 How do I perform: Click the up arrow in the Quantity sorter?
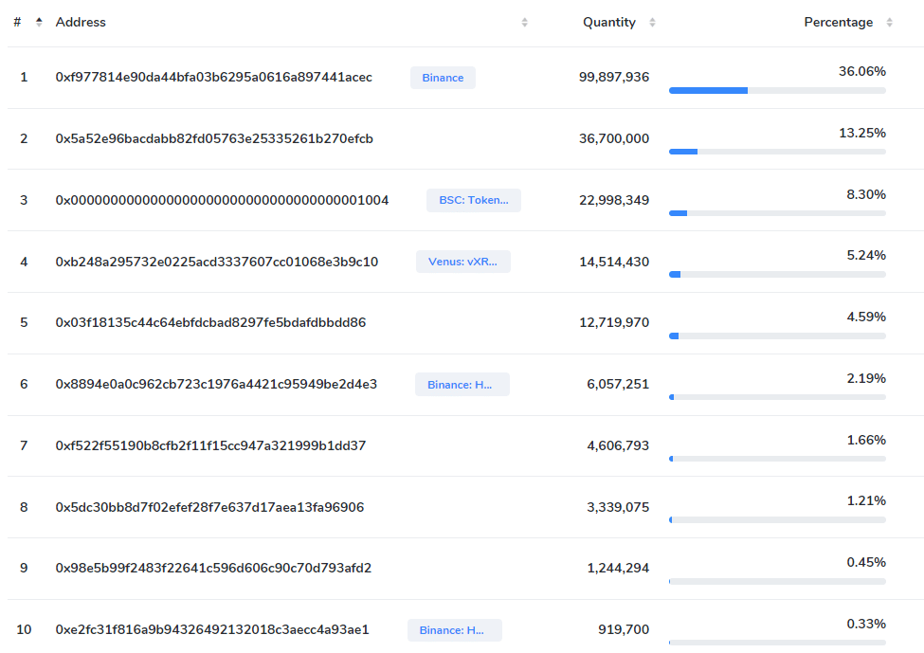[652, 18]
